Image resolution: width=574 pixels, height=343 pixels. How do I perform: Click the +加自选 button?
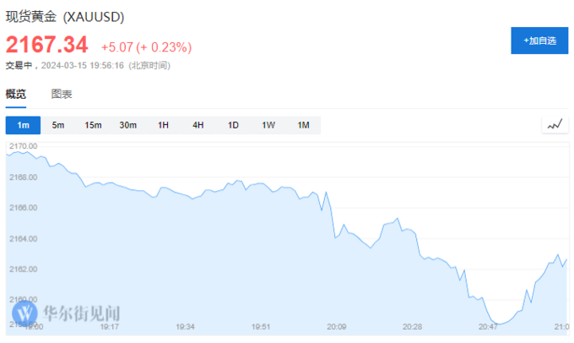click(539, 41)
